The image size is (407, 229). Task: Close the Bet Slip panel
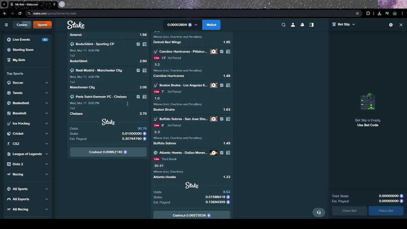coord(401,25)
